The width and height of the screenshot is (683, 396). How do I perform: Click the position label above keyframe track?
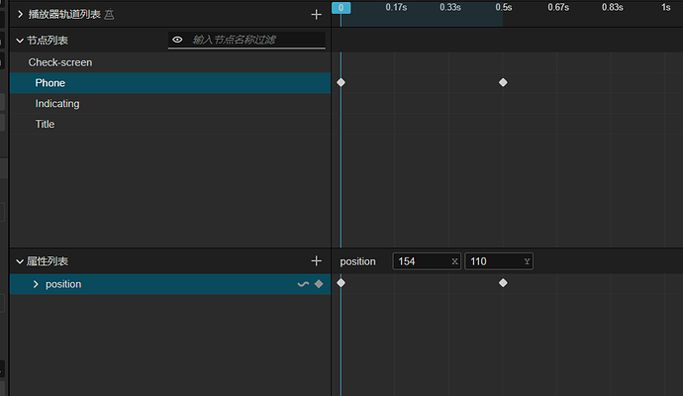357,261
